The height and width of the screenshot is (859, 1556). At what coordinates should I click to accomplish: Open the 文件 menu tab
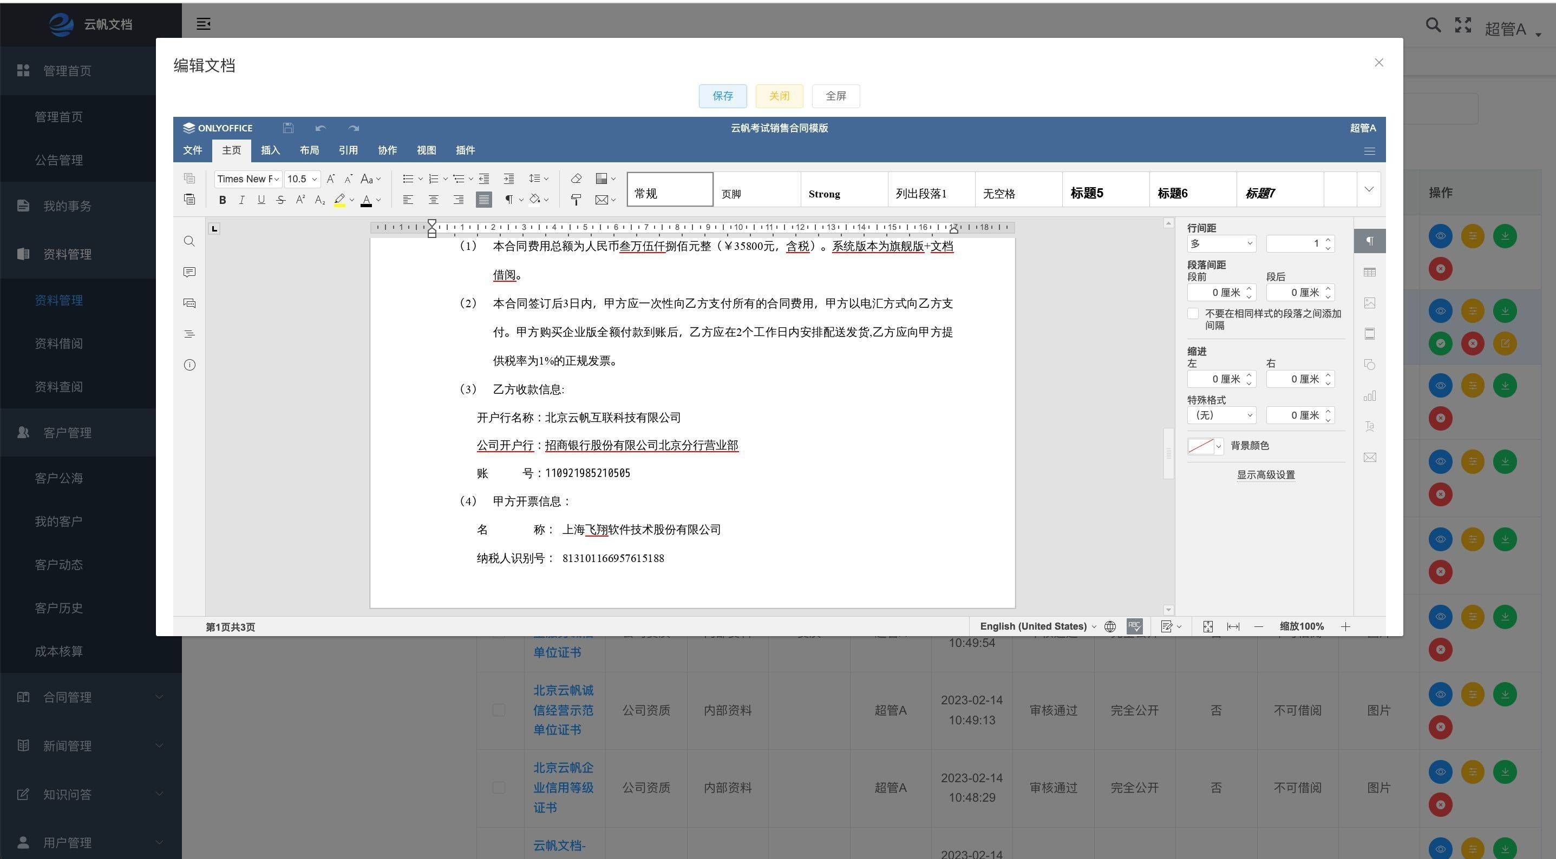tap(192, 150)
